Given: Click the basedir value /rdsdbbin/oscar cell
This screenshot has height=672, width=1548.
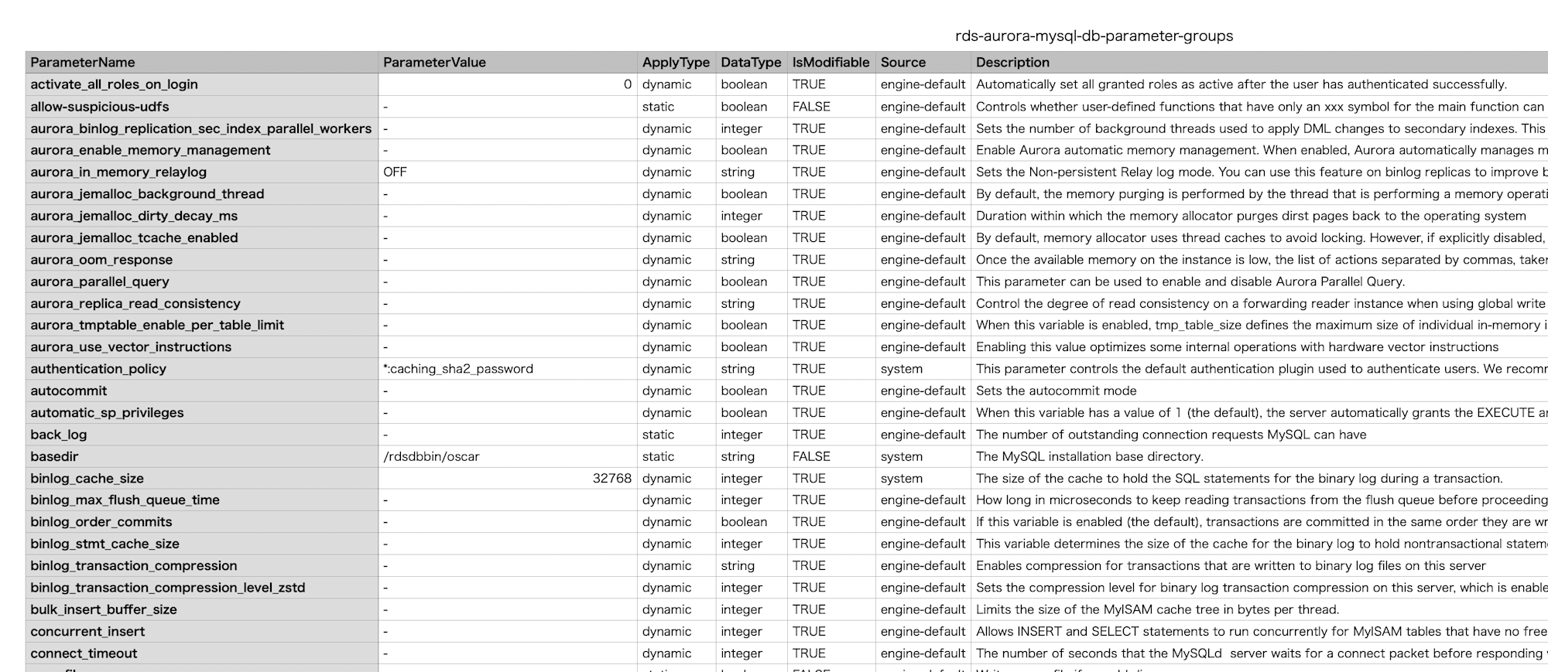Looking at the screenshot, I should (x=508, y=456).
